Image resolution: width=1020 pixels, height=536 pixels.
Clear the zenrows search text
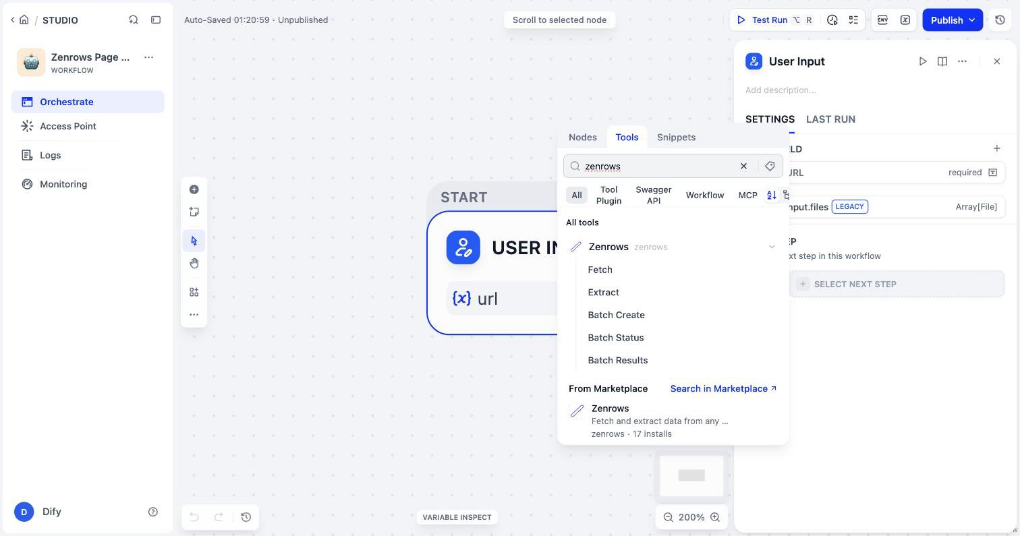coord(743,167)
